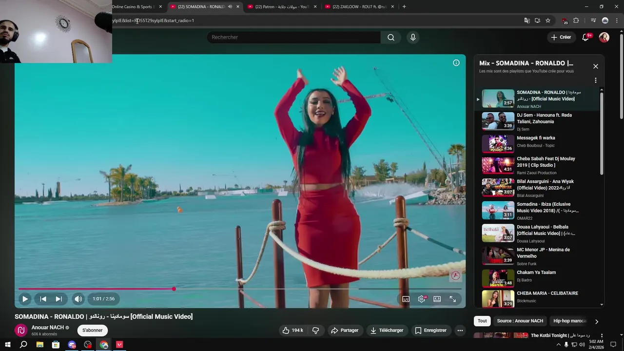Screen dimensions: 624x351
Task: Open the Chrome profile avatar
Action: tap(605, 20)
